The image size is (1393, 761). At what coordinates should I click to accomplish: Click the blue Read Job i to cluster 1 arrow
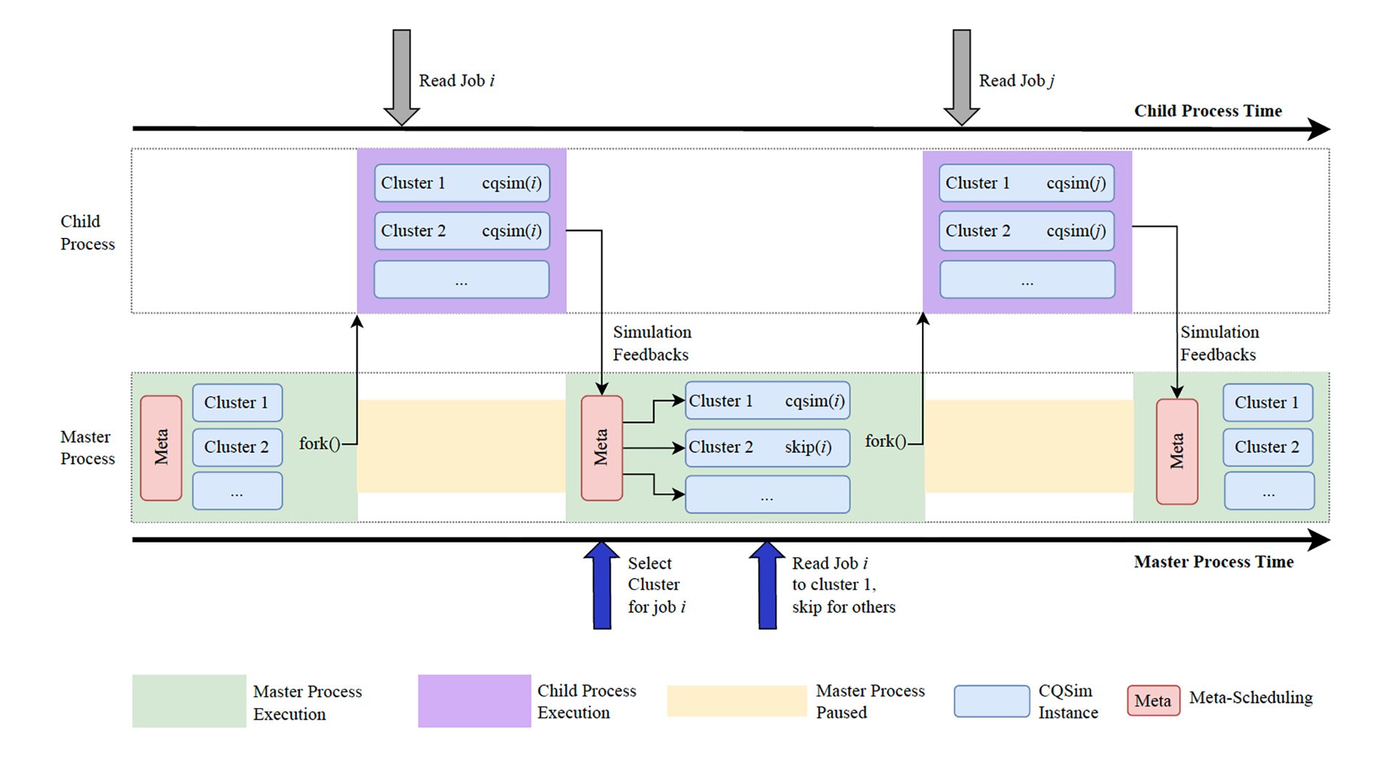(x=768, y=584)
